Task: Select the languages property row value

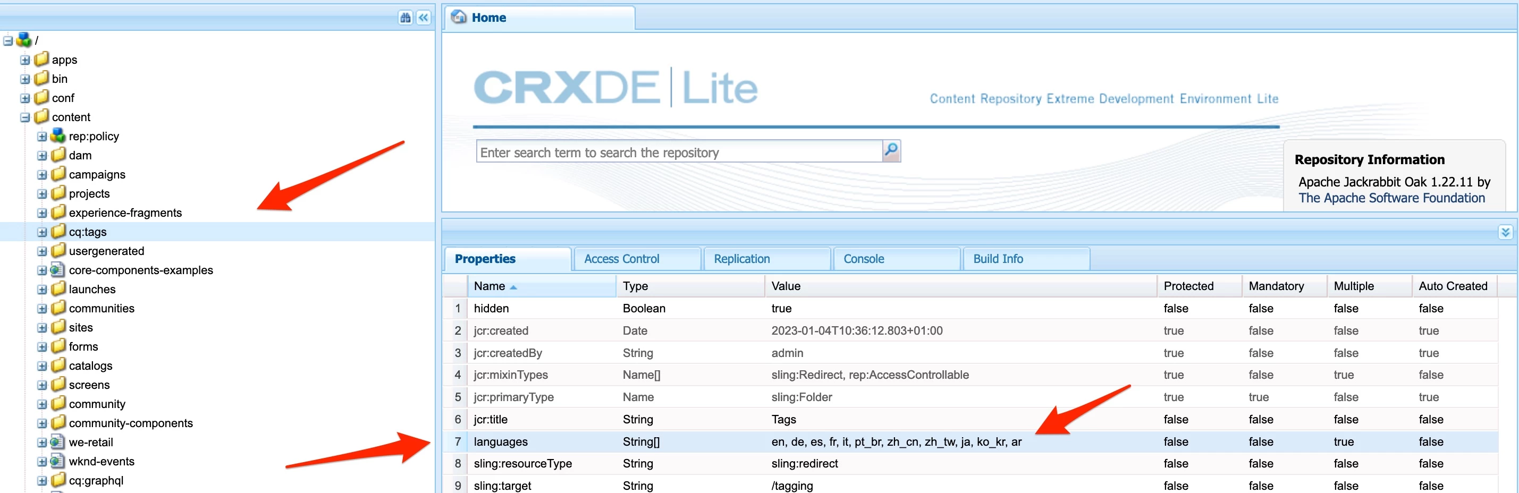Action: point(896,441)
